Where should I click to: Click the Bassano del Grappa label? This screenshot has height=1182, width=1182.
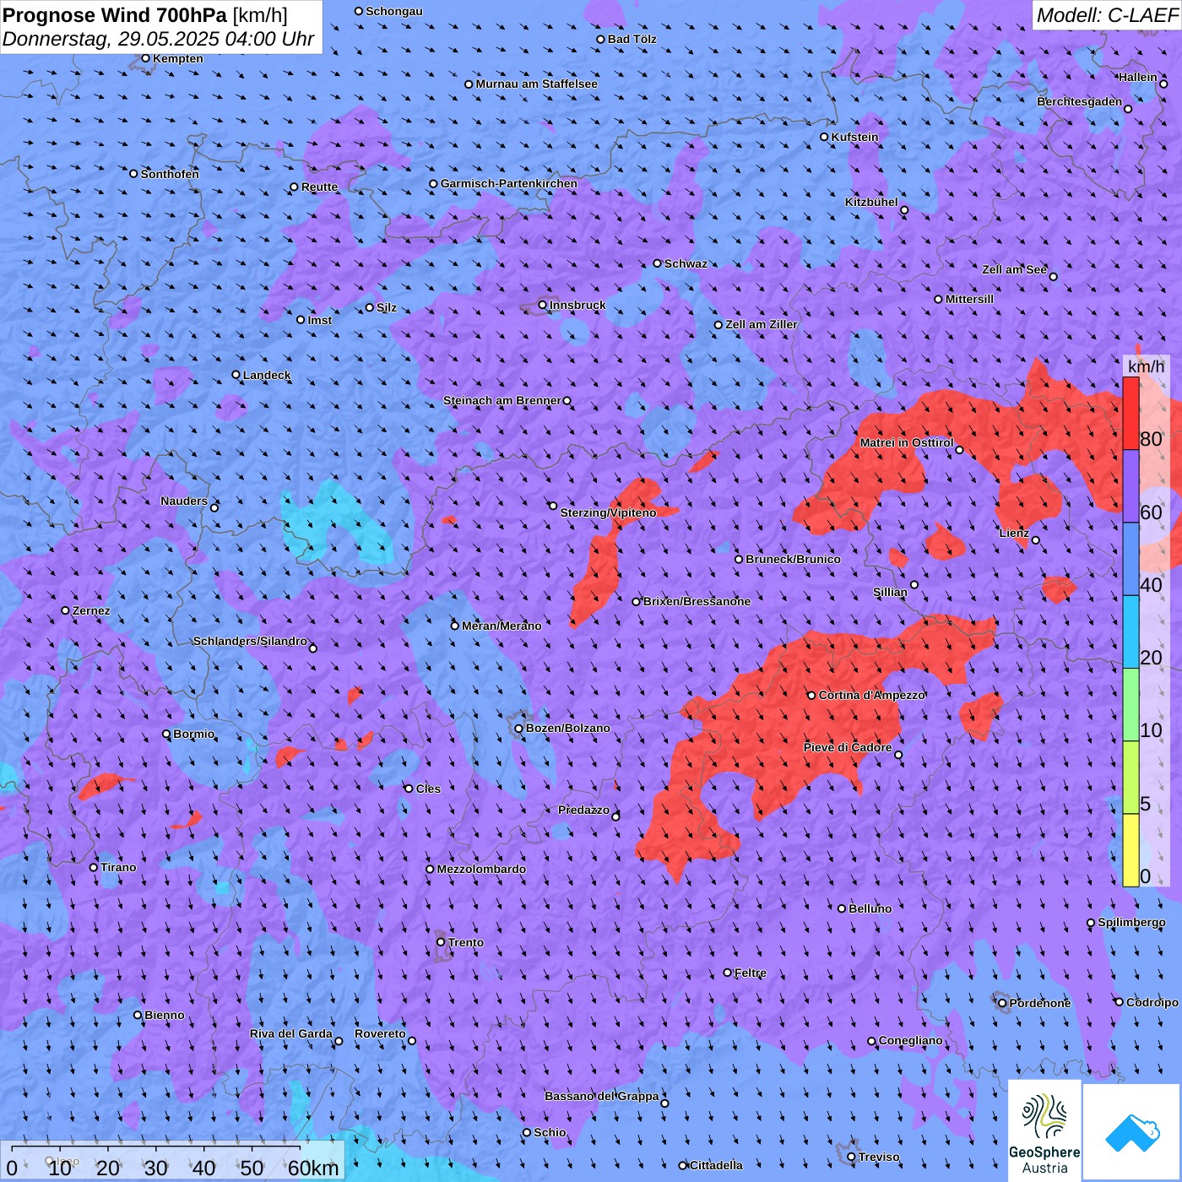coord(602,1096)
